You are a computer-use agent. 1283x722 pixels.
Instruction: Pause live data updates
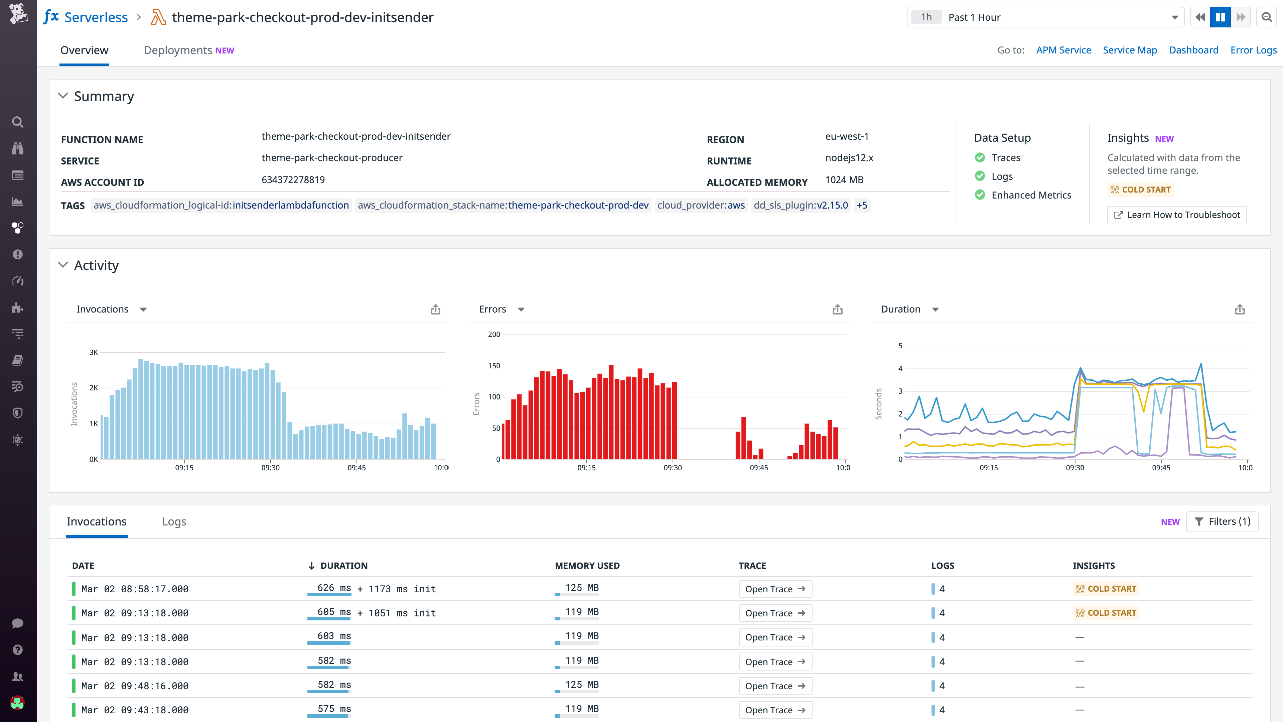[x=1220, y=16]
